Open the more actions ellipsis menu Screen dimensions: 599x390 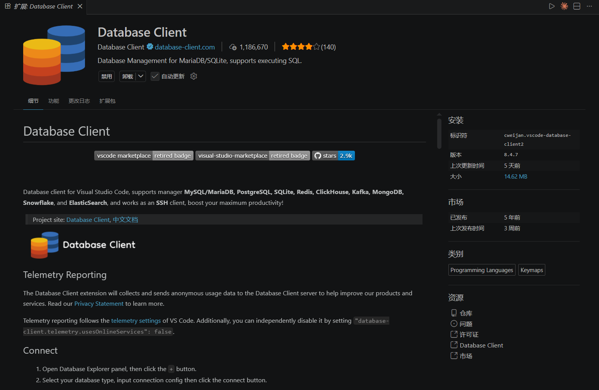tap(589, 6)
